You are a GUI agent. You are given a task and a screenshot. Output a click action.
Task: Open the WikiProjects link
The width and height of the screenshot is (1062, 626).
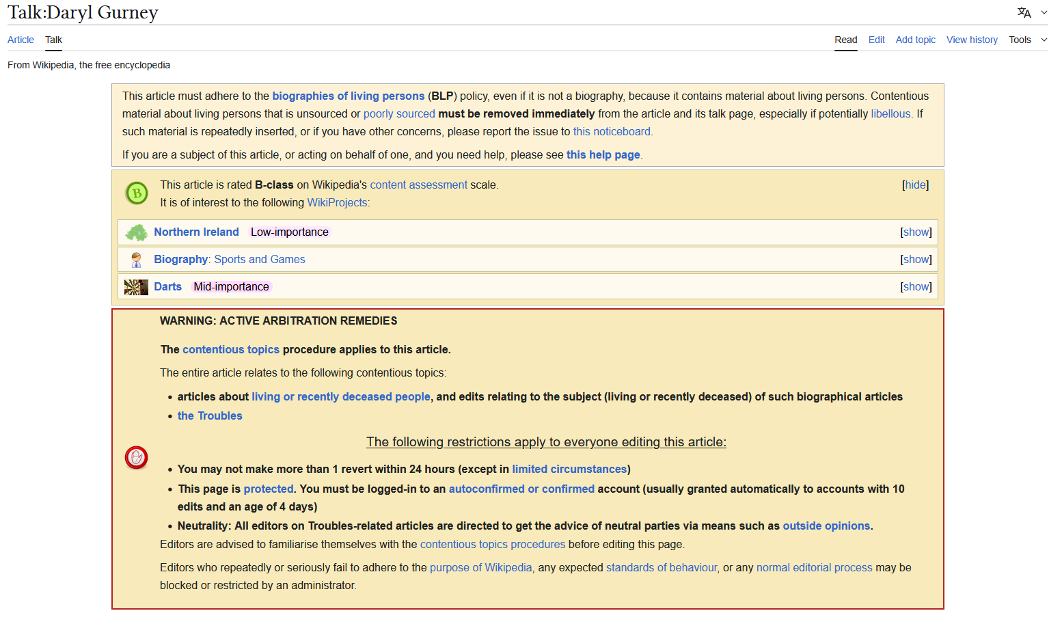(338, 203)
